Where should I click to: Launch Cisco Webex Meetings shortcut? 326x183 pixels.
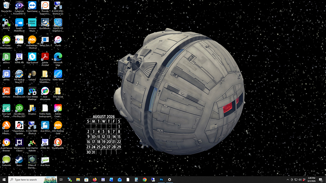pyautogui.click(x=32, y=94)
